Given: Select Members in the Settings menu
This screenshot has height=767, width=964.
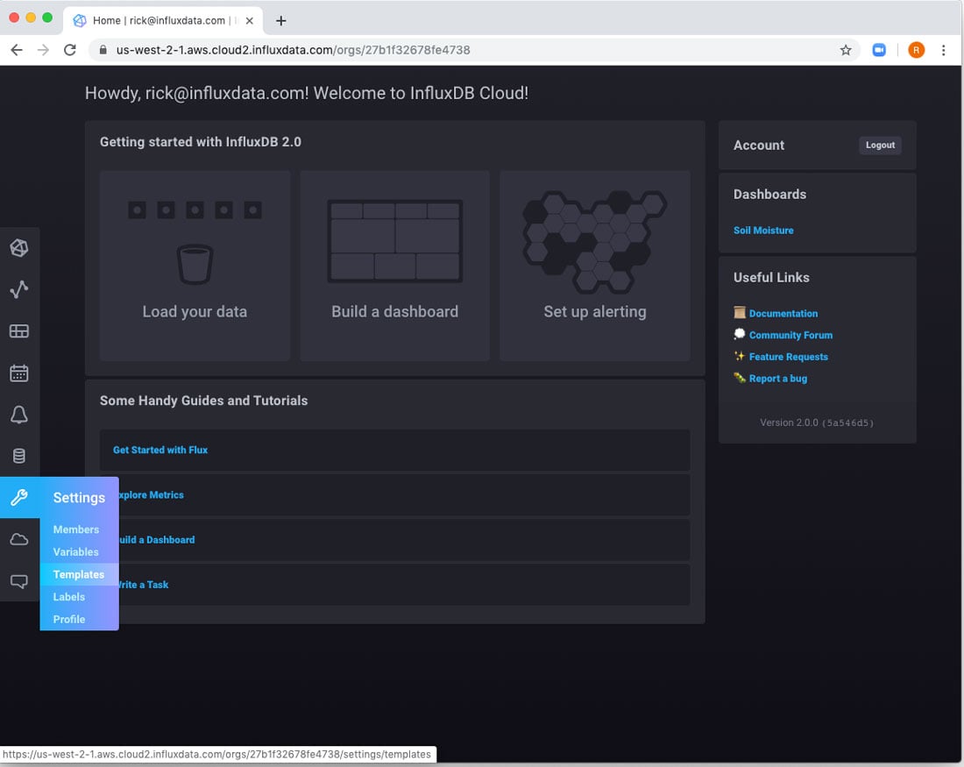Looking at the screenshot, I should 75,529.
